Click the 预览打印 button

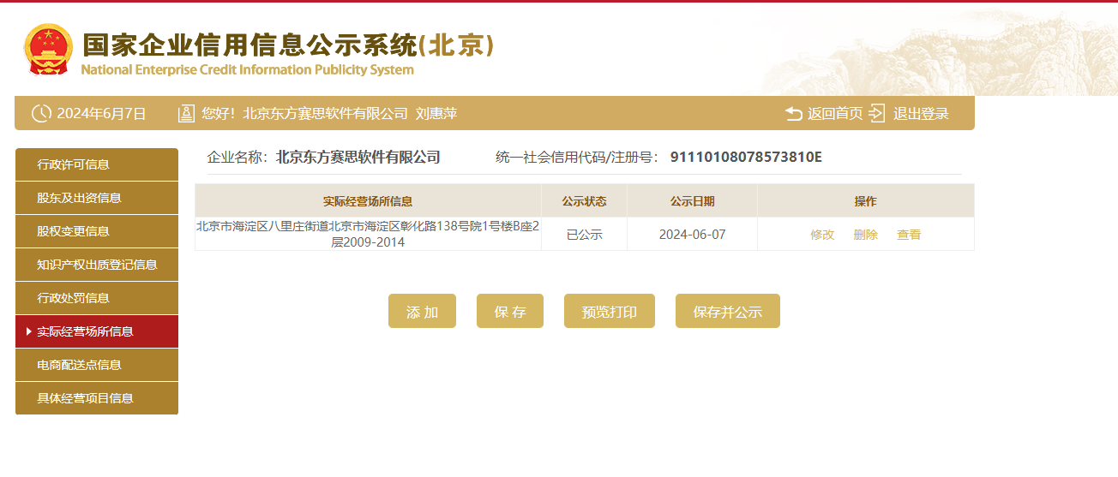pos(610,311)
